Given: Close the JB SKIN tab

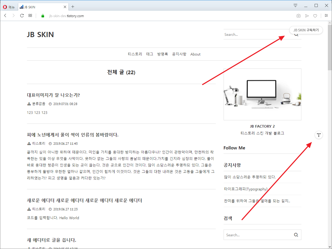Looking at the screenshot, I should click(x=65, y=7).
